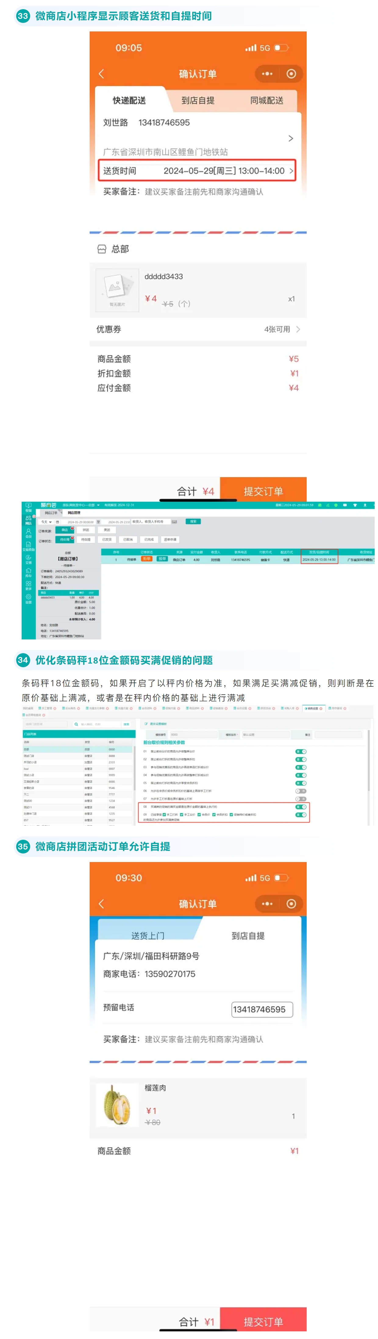Image resolution: width=378 pixels, height=1339 pixels.
Task: Click the green 接单 button on the order row
Action: click(x=162, y=559)
